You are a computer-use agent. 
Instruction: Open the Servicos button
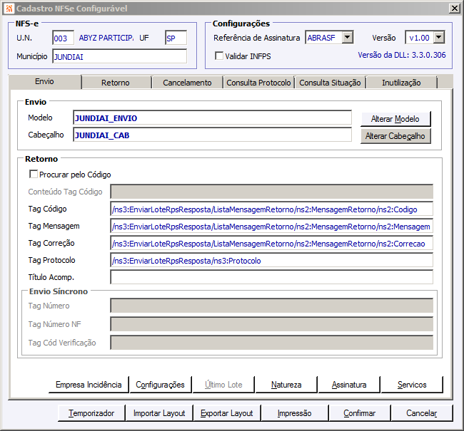(x=412, y=385)
